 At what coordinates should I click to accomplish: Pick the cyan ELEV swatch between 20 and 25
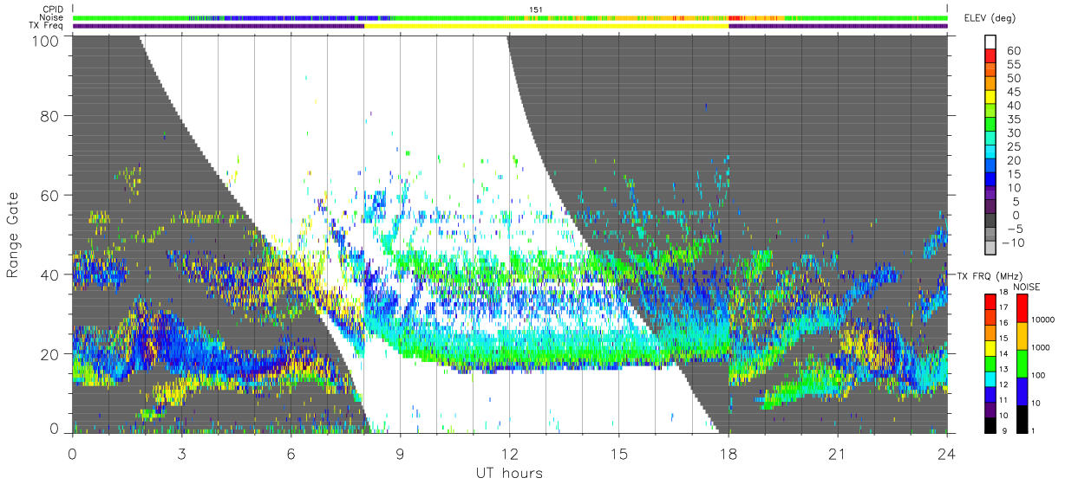(x=990, y=152)
